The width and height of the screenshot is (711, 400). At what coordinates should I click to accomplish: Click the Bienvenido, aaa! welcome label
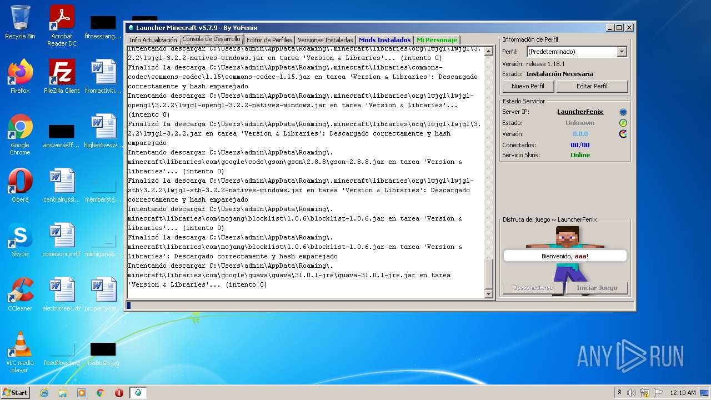pyautogui.click(x=565, y=256)
